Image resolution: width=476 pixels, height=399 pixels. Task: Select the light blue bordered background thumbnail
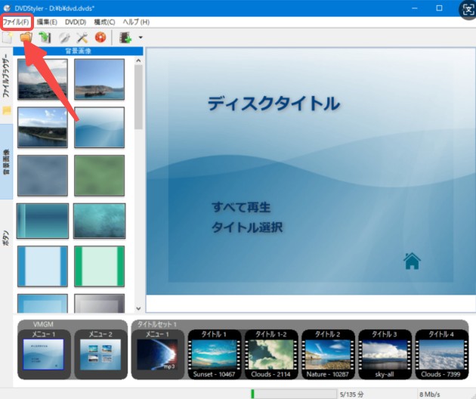(x=42, y=266)
